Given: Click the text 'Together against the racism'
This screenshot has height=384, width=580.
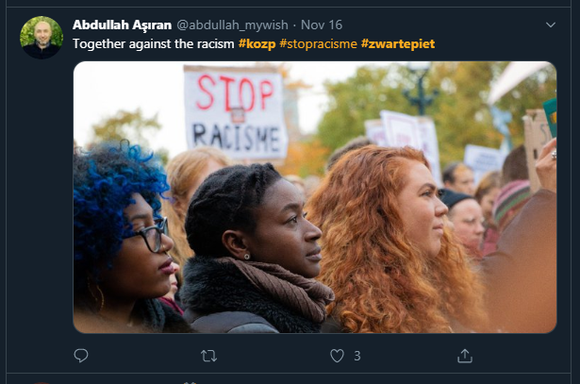Looking at the screenshot, I should coord(154,44).
